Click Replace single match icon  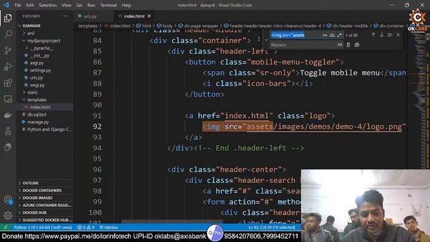pyautogui.click(x=348, y=45)
